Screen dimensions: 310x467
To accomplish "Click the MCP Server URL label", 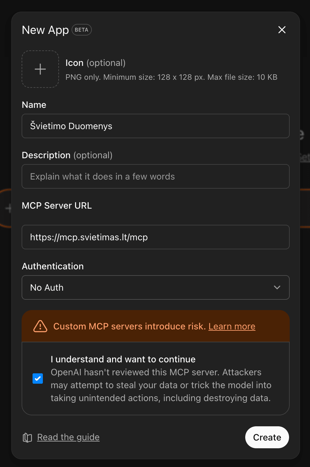I will [57, 206].
